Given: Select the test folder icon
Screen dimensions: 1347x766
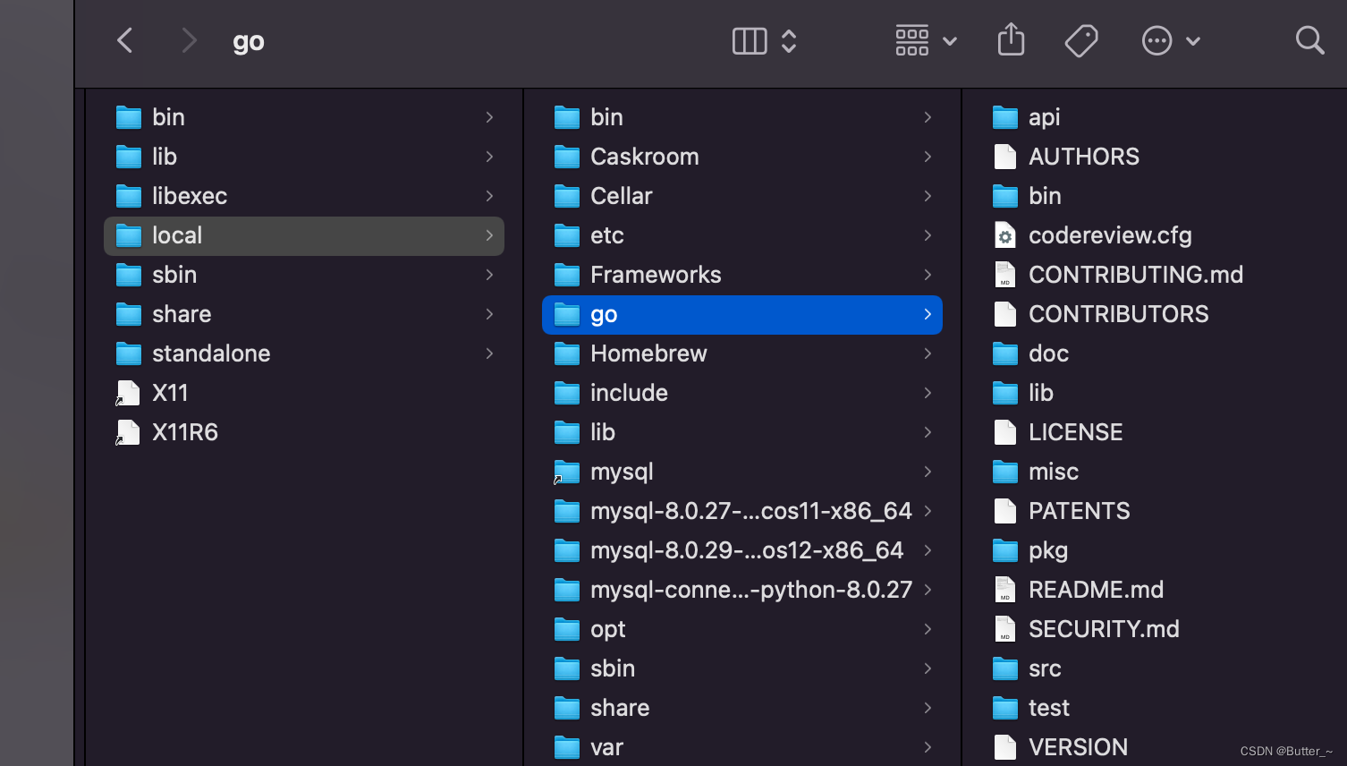Looking at the screenshot, I should (x=1005, y=708).
